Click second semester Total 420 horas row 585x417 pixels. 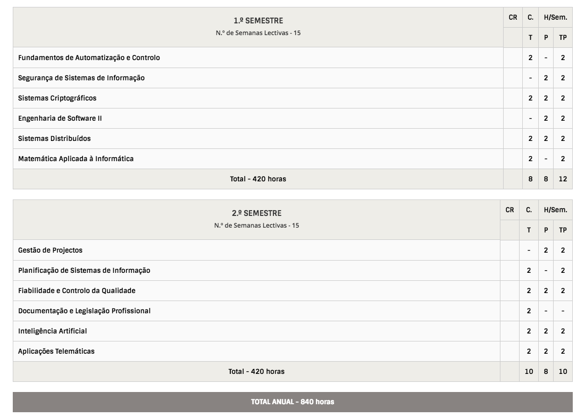click(256, 371)
